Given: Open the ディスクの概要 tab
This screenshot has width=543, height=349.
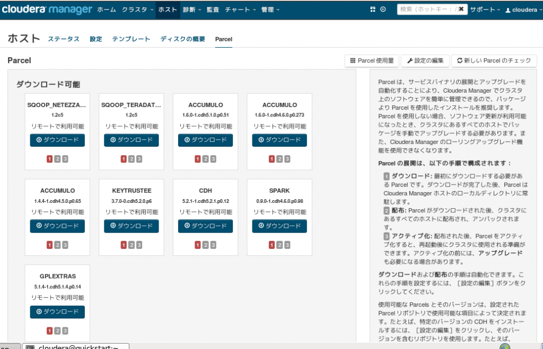Looking at the screenshot, I should [183, 39].
